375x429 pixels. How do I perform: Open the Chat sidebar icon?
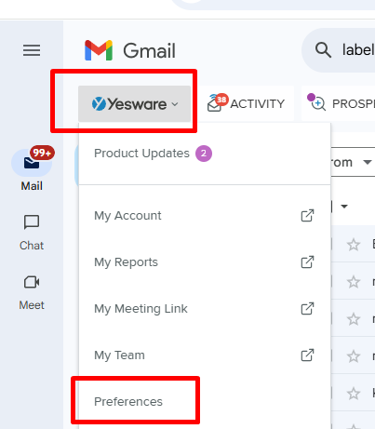click(32, 221)
